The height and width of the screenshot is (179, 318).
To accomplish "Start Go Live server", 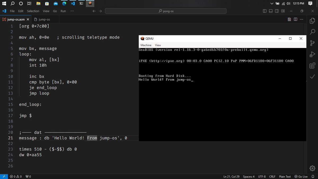I will click(x=301, y=176).
